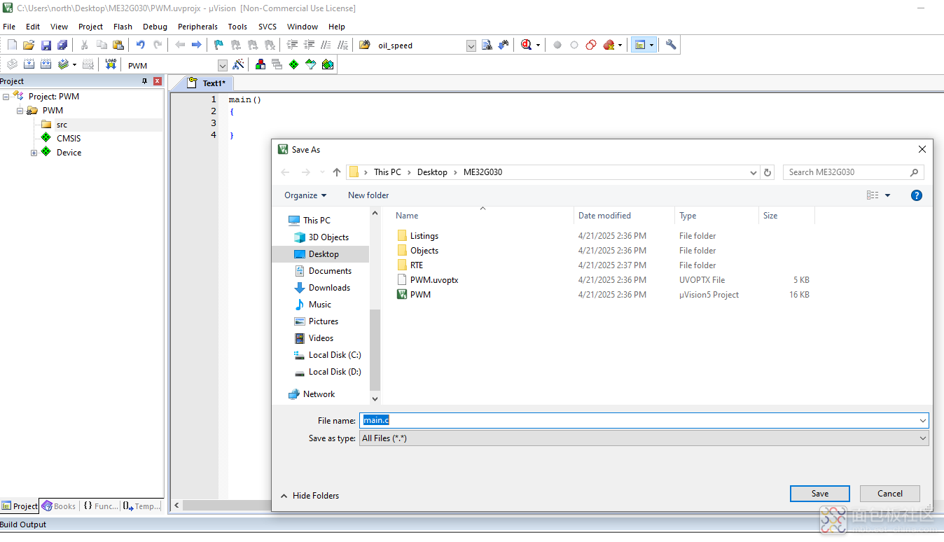The width and height of the screenshot is (944, 542).
Task: Start the debug session icon
Action: click(x=527, y=45)
